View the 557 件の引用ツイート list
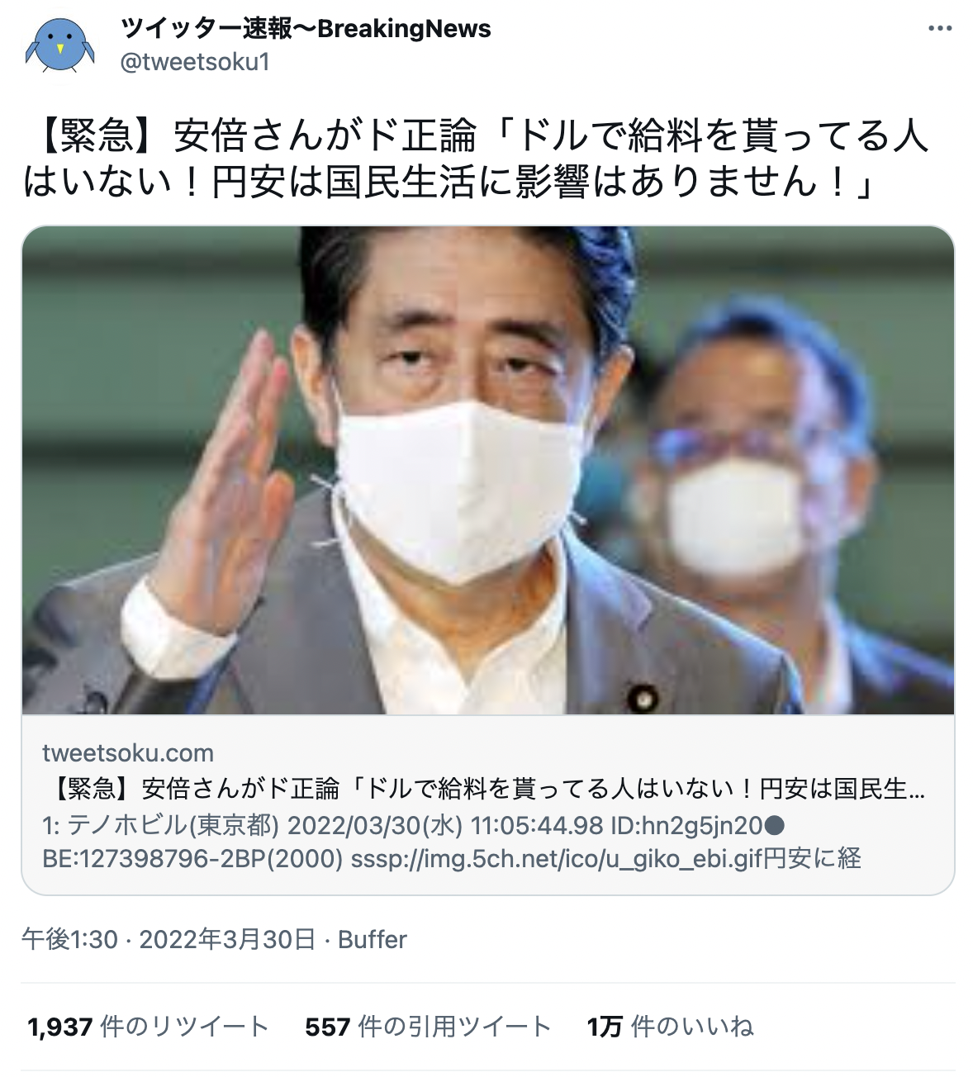The height and width of the screenshot is (1077, 973). (428, 1027)
